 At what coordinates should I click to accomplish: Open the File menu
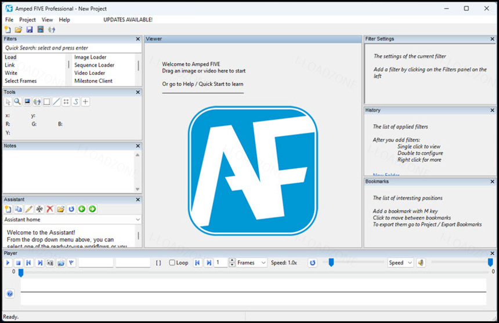point(9,20)
